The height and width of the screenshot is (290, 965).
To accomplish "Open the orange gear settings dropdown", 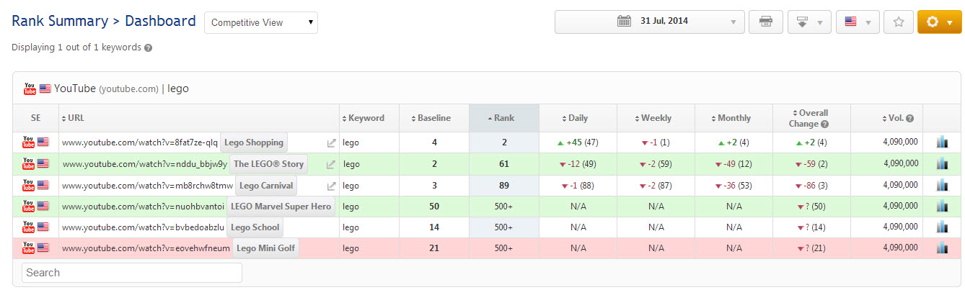I will tap(940, 22).
